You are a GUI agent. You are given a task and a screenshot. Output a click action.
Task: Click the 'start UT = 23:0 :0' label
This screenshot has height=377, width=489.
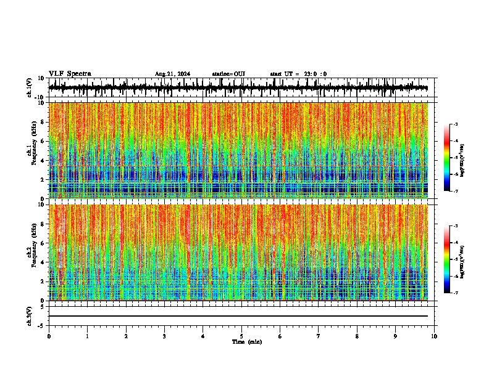point(298,74)
